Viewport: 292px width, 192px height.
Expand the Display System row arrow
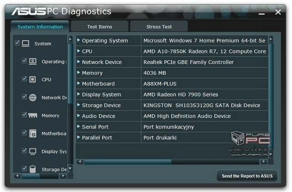[78, 94]
